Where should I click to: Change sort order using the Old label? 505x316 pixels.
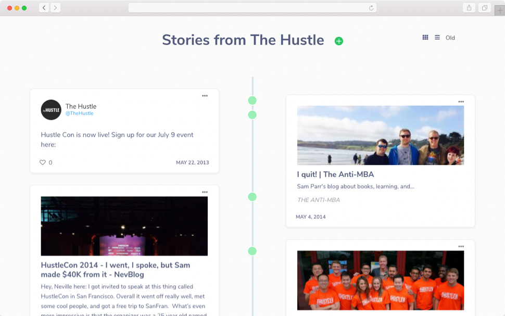pos(450,37)
